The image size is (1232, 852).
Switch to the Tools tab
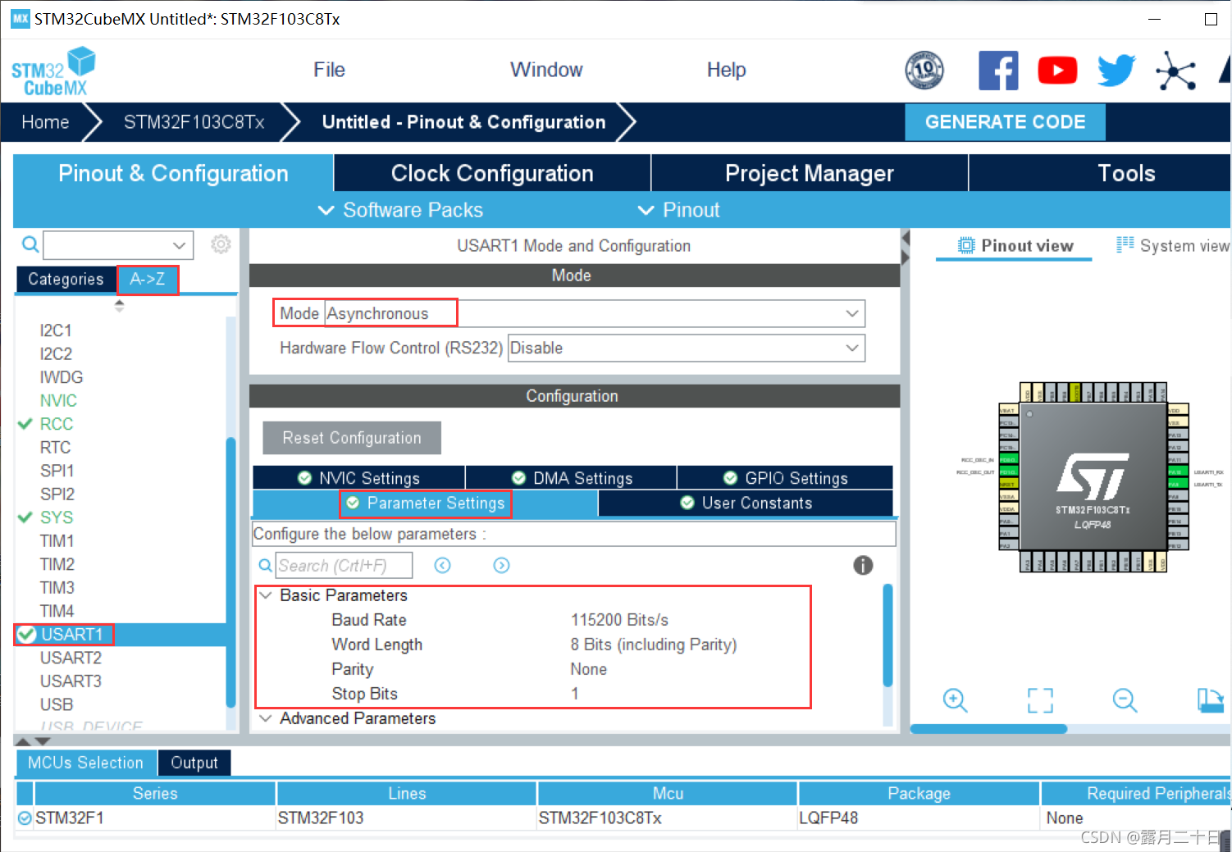pos(1100,173)
